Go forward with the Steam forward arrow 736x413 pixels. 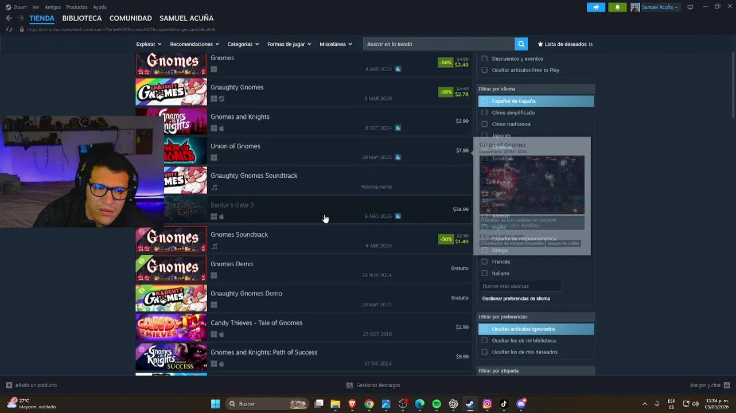click(x=20, y=18)
